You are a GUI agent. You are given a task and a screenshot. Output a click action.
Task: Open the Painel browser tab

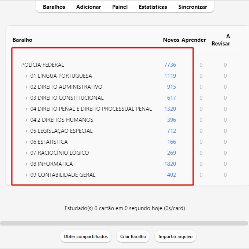120,7
